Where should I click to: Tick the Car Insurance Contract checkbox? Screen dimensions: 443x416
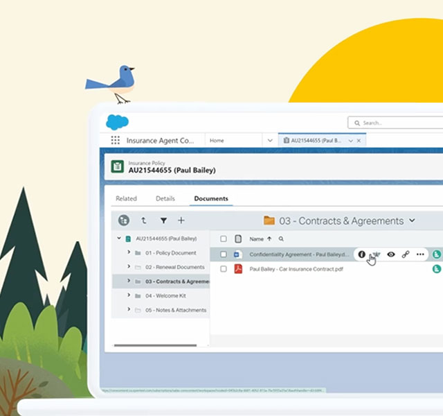click(x=223, y=269)
